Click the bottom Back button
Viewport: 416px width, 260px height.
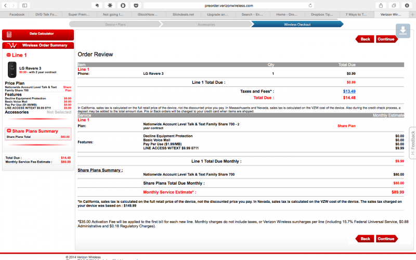tap(365, 239)
